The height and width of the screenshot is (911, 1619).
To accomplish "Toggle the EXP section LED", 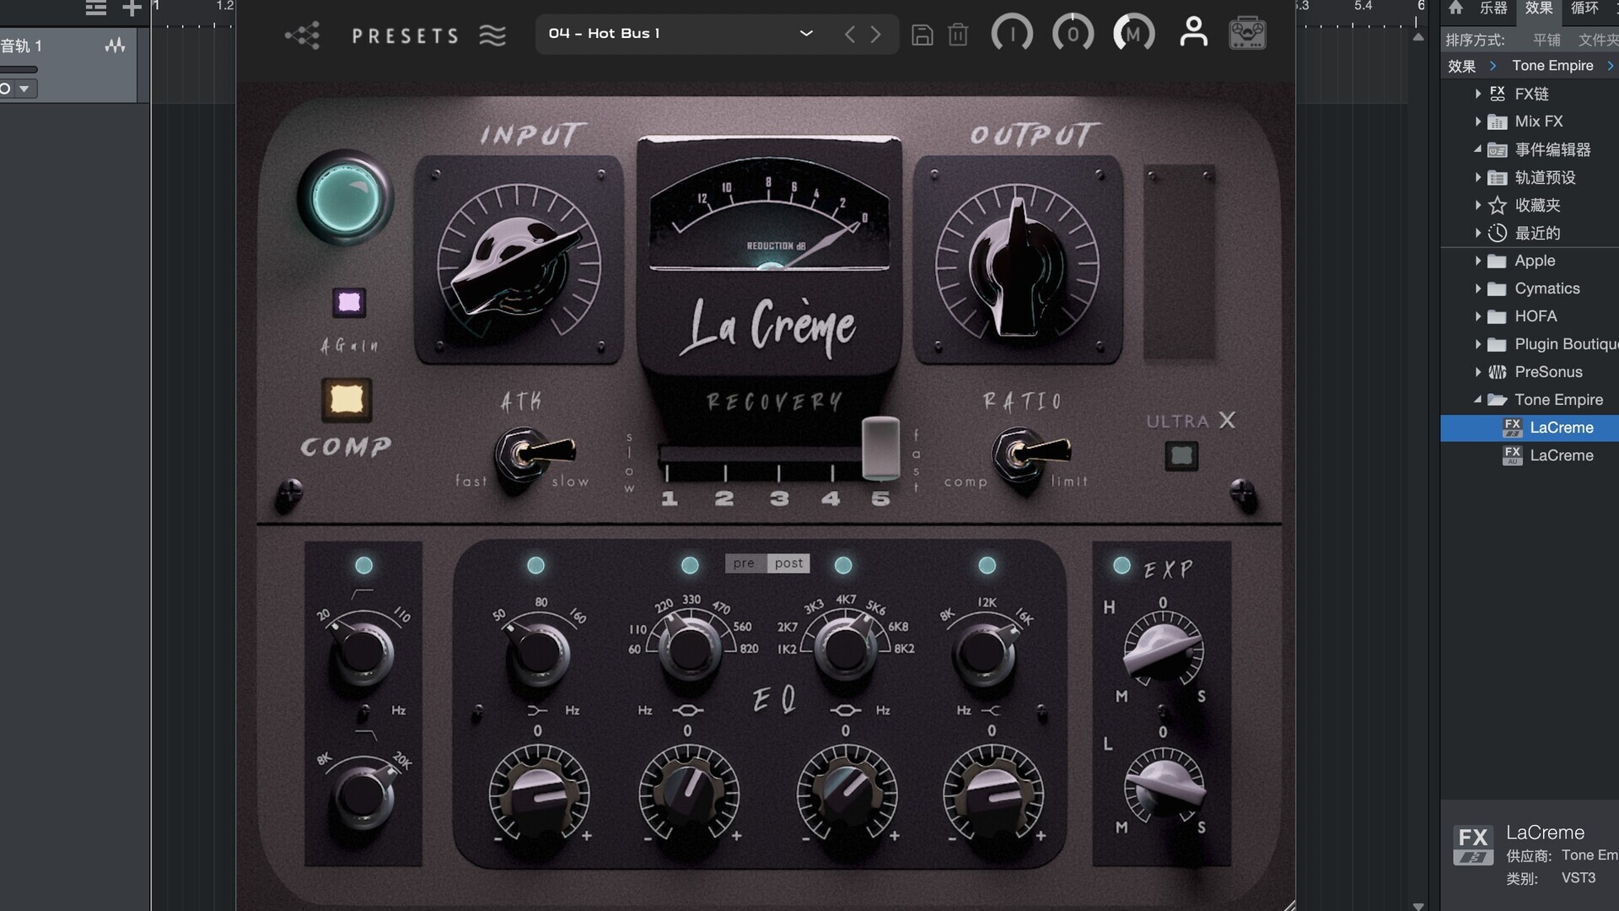I will click(1121, 565).
